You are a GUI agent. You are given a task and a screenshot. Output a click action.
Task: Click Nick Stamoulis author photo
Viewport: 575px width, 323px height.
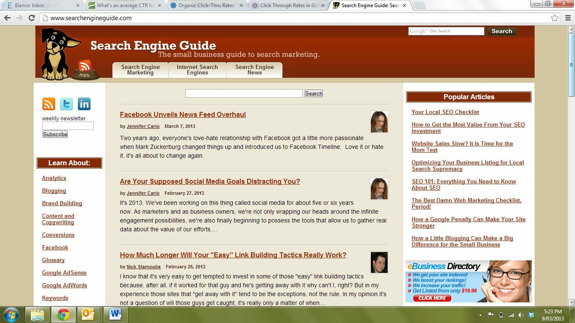tap(379, 262)
